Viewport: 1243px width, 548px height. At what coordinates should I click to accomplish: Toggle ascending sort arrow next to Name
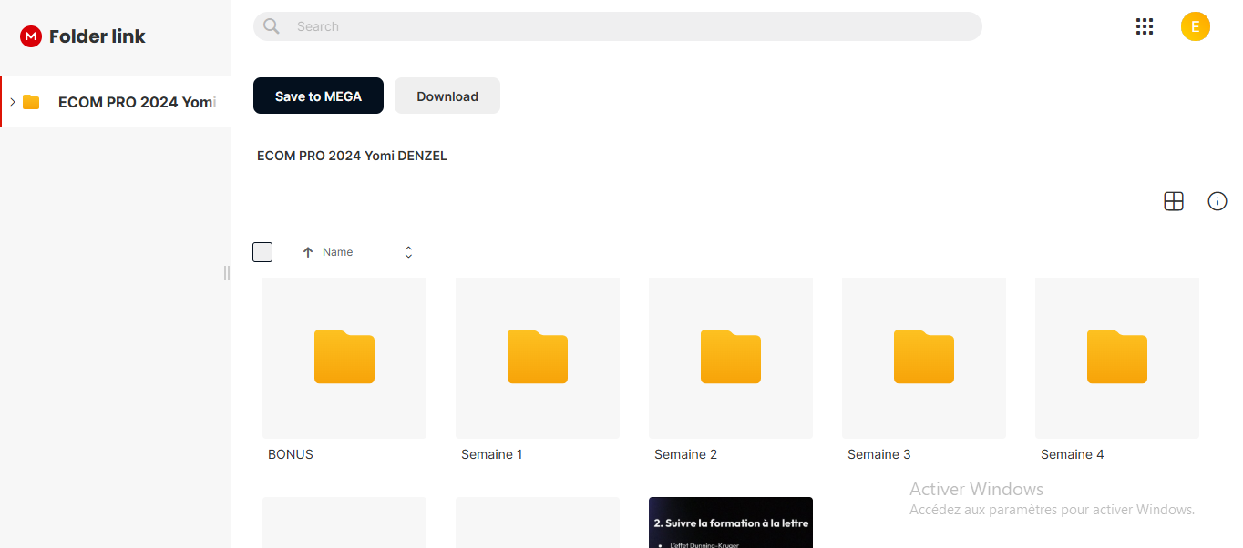click(308, 252)
